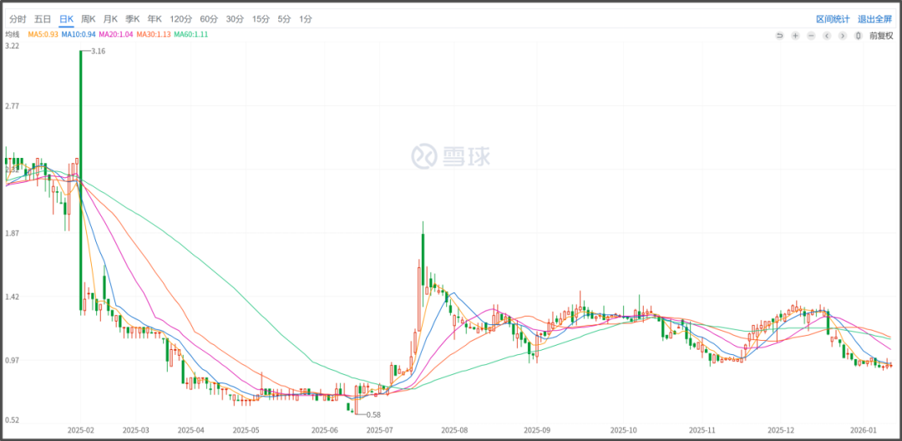
Task: Click the 雪球 watermark logo
Action: coord(450,156)
